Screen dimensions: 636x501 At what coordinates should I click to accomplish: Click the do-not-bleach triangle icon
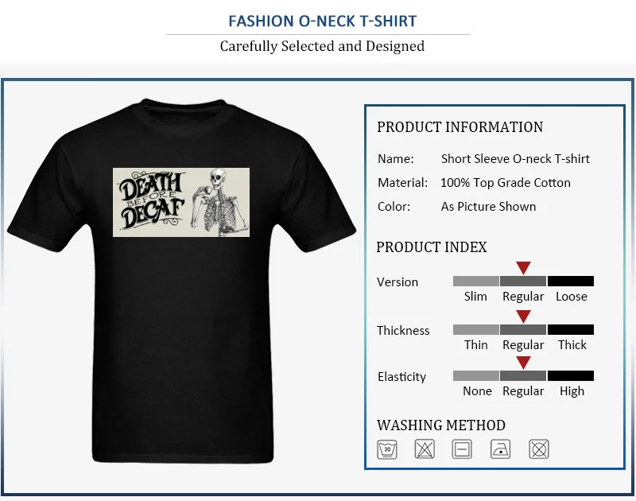click(x=425, y=449)
